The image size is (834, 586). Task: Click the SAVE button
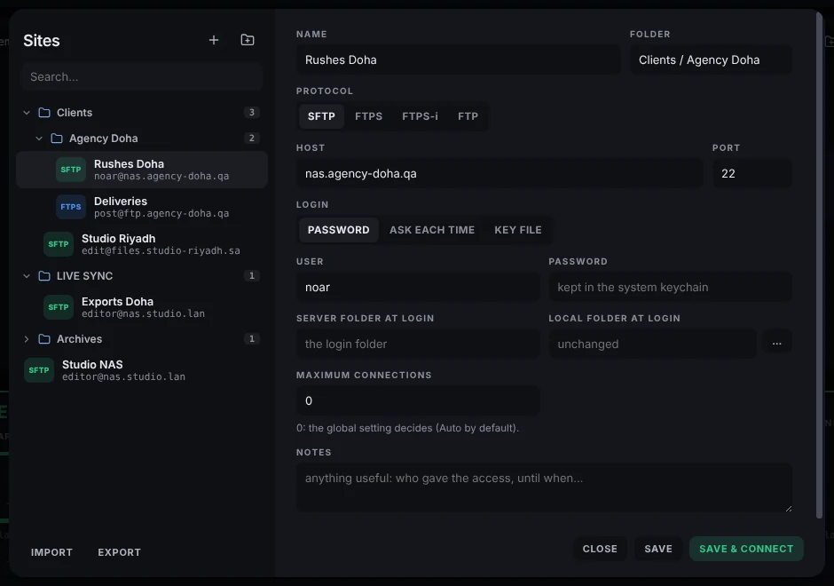[x=658, y=549]
